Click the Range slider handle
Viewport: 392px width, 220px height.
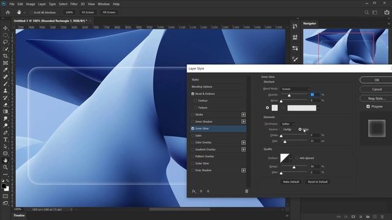point(294,167)
